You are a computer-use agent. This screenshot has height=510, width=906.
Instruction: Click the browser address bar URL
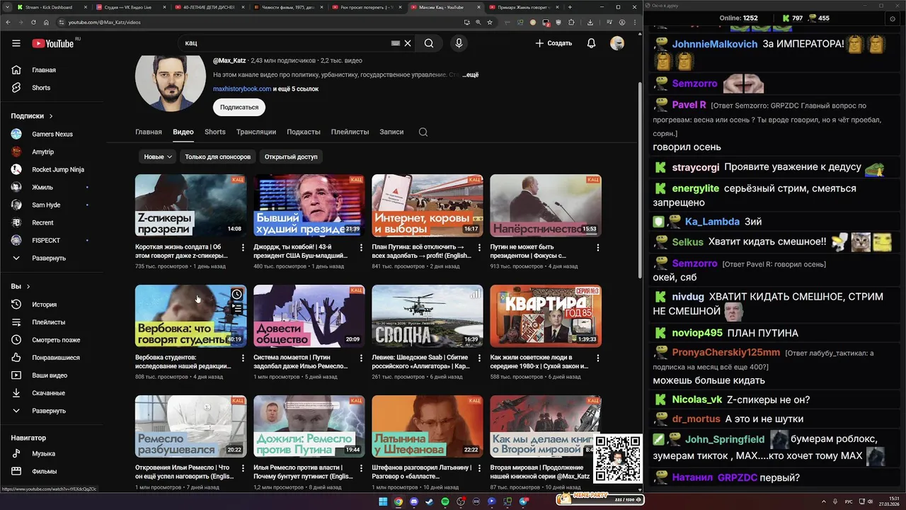tap(104, 22)
